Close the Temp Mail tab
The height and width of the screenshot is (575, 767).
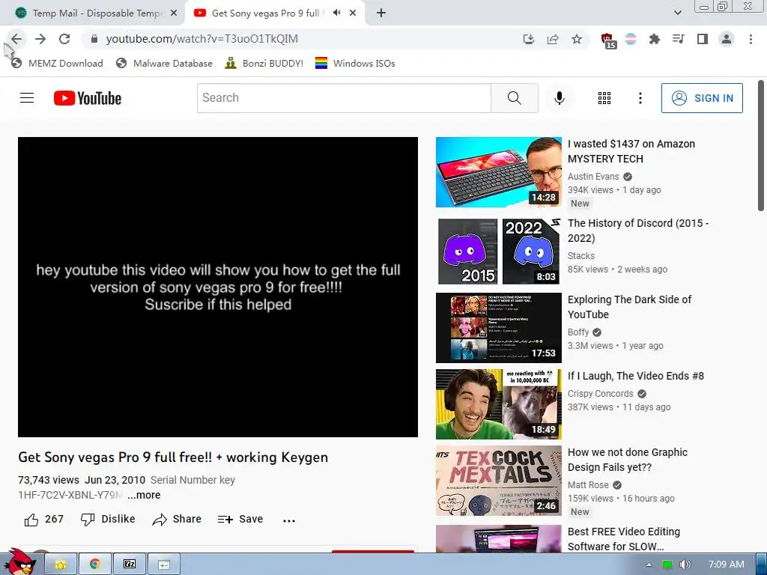[x=174, y=13]
